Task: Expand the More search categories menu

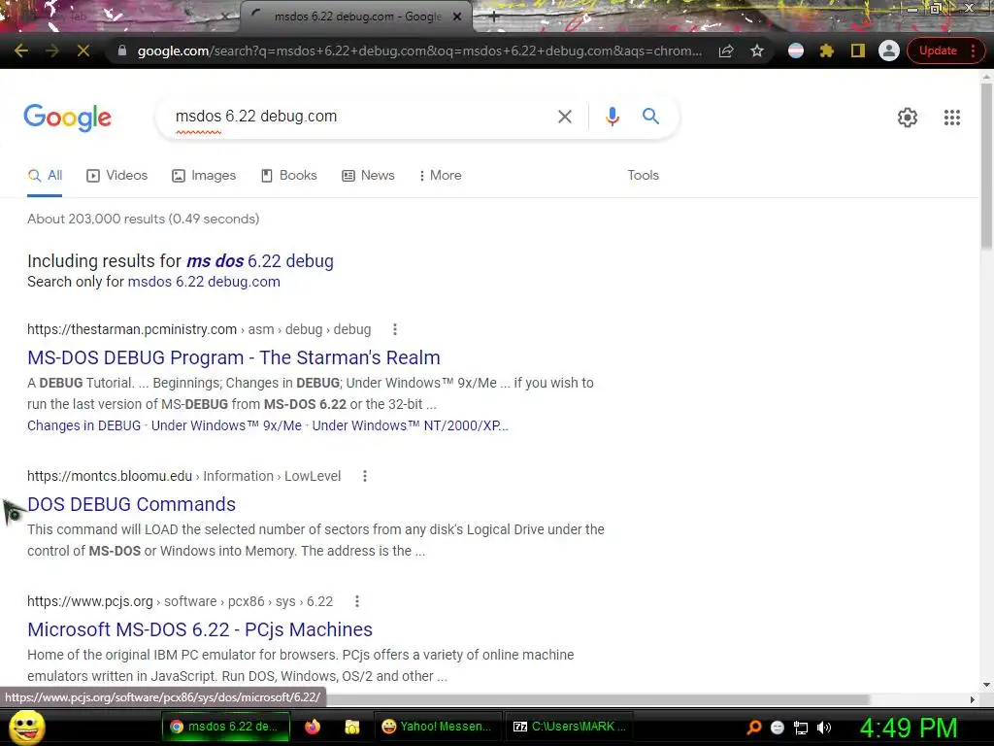Action: coord(440,176)
